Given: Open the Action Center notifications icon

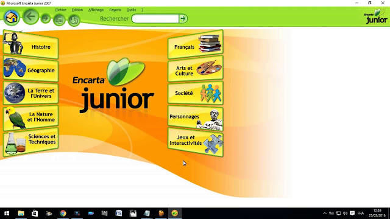Looking at the screenshot, I should (352, 214).
